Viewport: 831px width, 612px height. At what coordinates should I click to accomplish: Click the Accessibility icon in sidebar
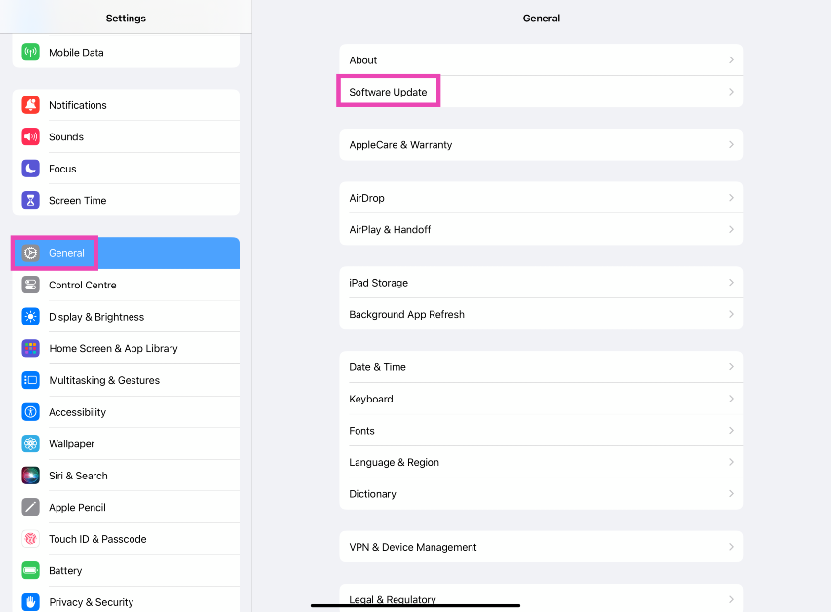[30, 412]
